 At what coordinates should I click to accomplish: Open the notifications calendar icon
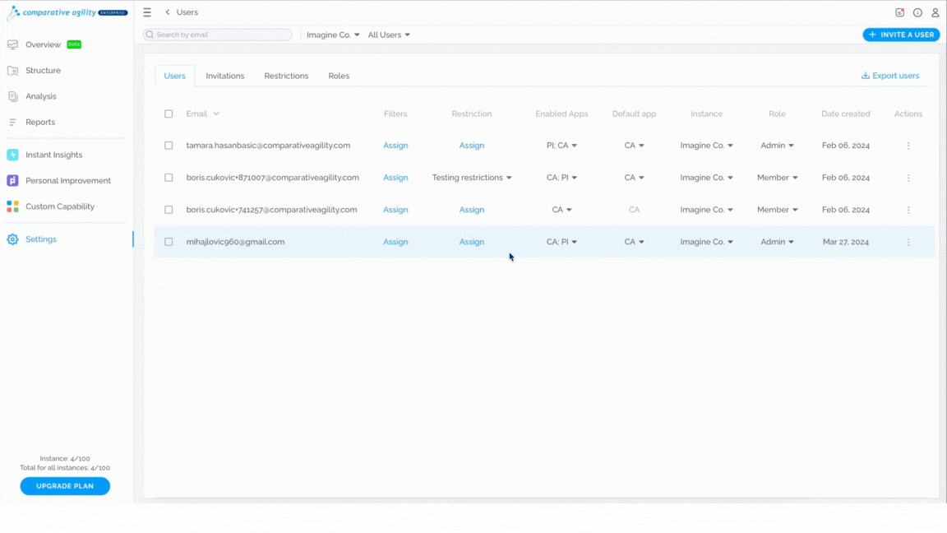click(x=899, y=12)
